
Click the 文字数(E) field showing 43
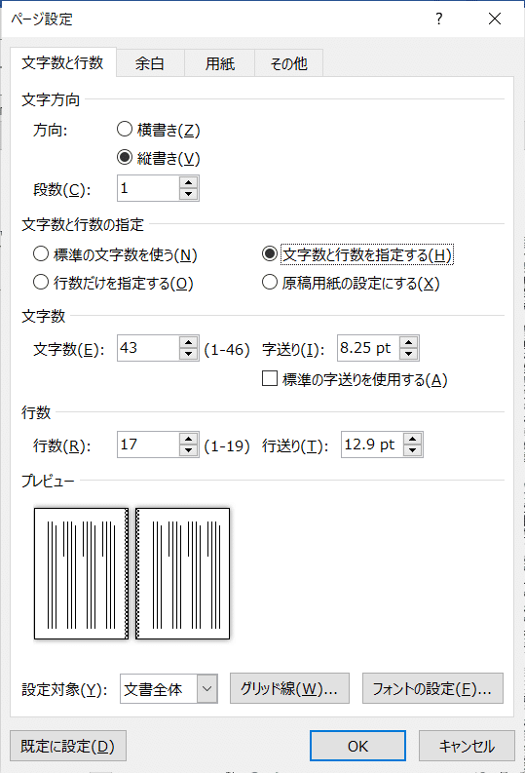click(x=148, y=348)
